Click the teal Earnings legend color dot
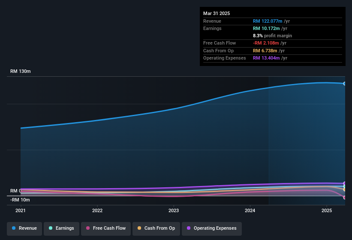 click(x=51, y=228)
